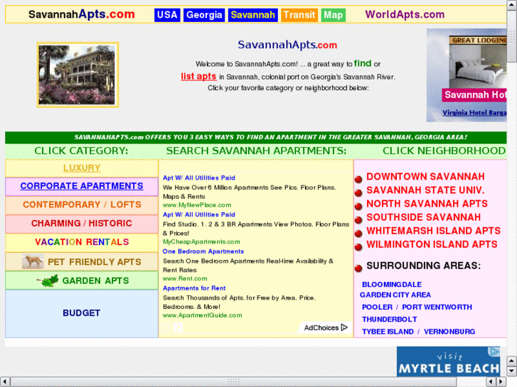Open the VERNONBURG area link

(x=449, y=332)
